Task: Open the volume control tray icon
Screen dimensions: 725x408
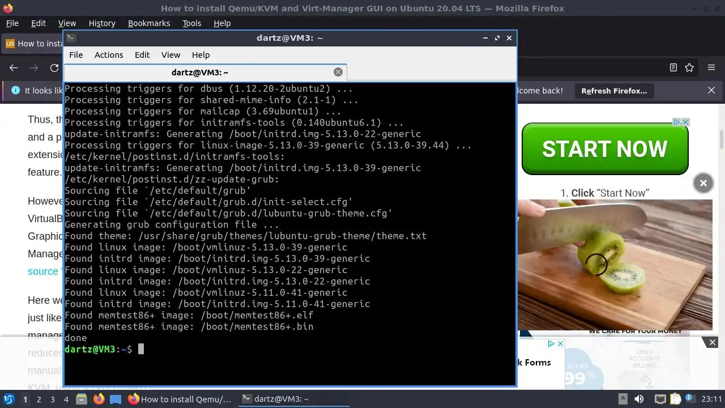Action: [639, 399]
